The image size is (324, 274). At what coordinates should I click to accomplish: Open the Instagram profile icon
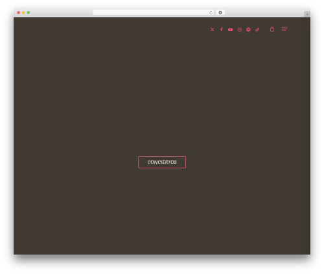(239, 30)
